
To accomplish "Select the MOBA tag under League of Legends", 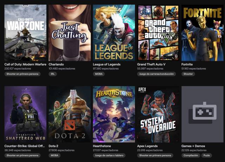I will click(99, 74).
